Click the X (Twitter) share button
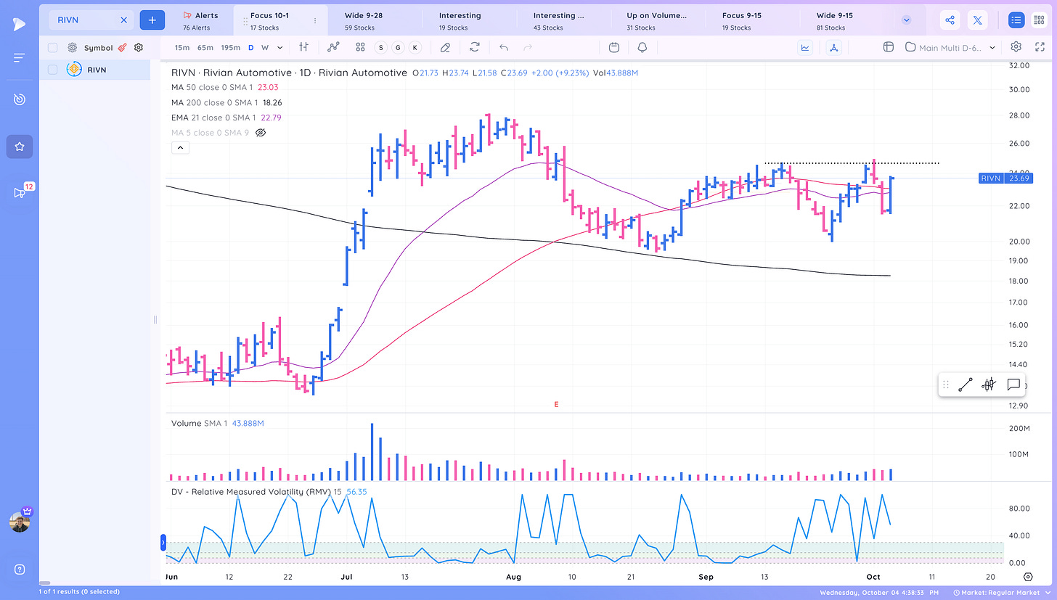 click(x=977, y=20)
